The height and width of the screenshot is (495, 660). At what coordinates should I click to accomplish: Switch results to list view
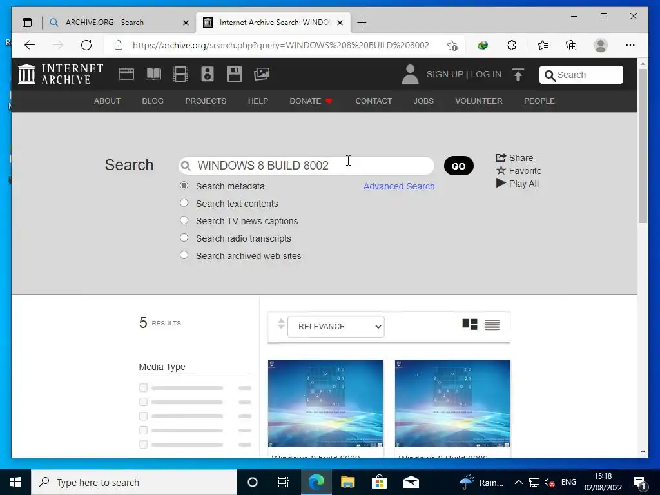pos(492,325)
